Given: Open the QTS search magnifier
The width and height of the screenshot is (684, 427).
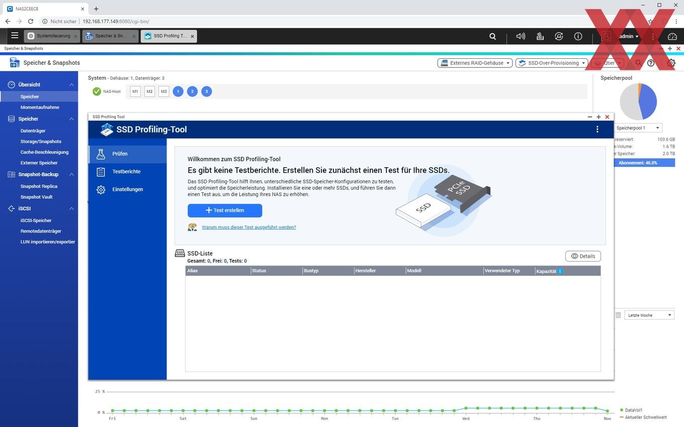Looking at the screenshot, I should pyautogui.click(x=493, y=36).
